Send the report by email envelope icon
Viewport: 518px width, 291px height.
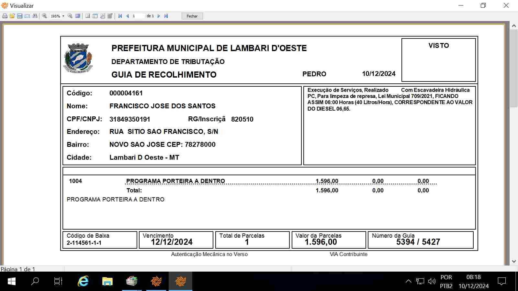(x=27, y=16)
